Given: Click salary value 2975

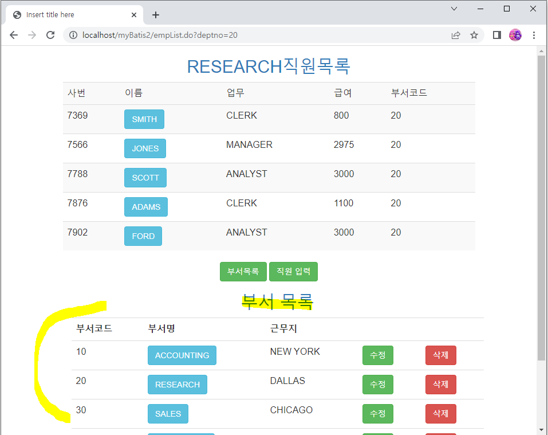Looking at the screenshot, I should pyautogui.click(x=344, y=145).
